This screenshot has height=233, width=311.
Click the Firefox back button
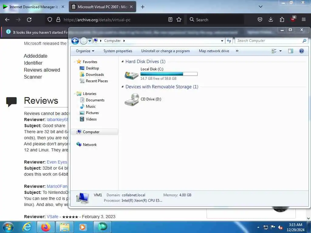[x=7, y=20]
